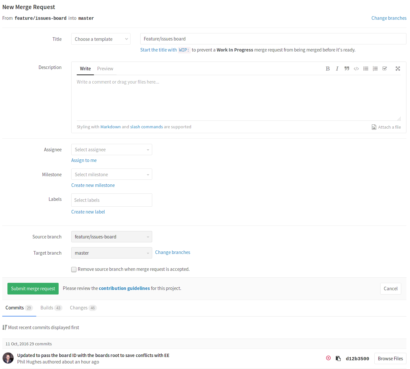Open the contribution guidelines link

pos(124,288)
